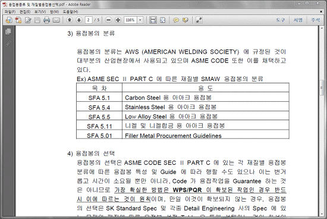The image size is (327, 219).
Task: Open the 도구 tools pane
Action: [x=280, y=20]
